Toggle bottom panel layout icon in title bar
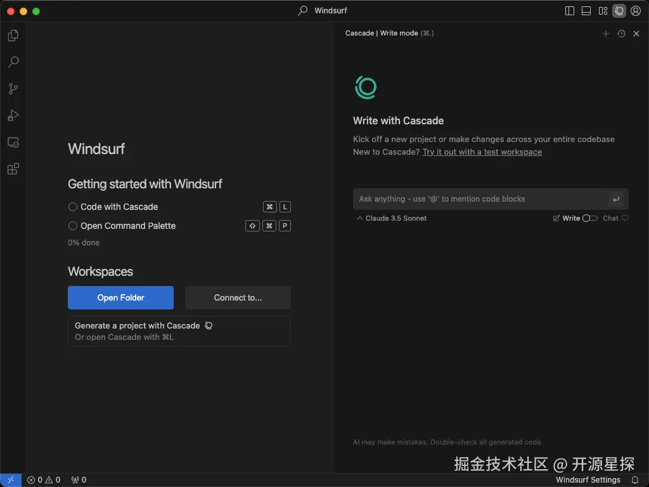 [586, 11]
